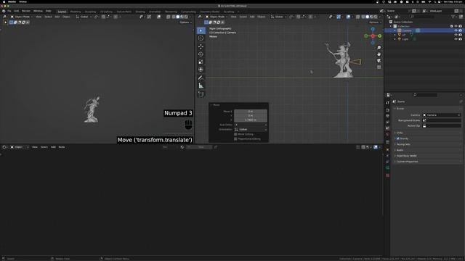
Task: Open the bottom editor's editor type selector
Action: 5,147
